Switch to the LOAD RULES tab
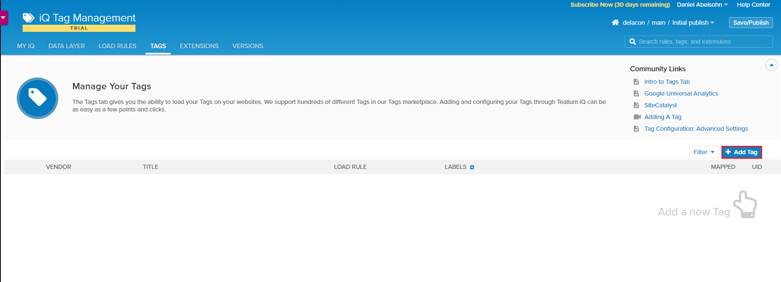 click(117, 46)
